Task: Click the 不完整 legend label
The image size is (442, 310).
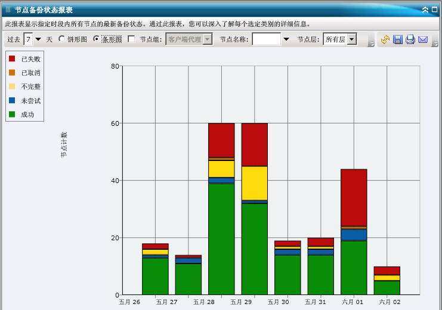Action: pos(31,86)
